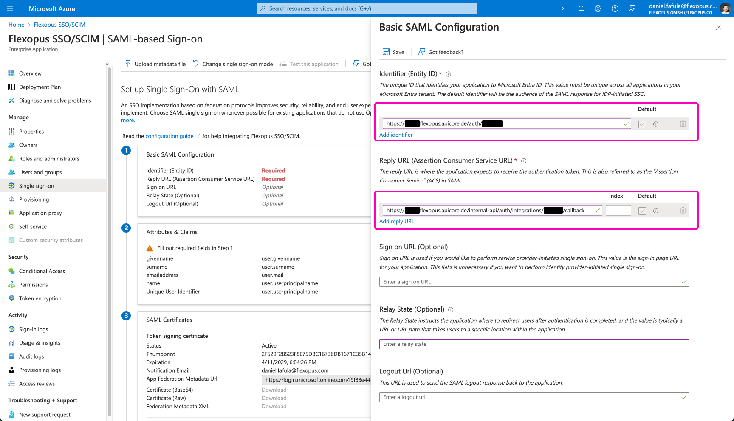734x421 pixels.
Task: Expand the ellipsis menu beside page title
Action: coord(216,39)
